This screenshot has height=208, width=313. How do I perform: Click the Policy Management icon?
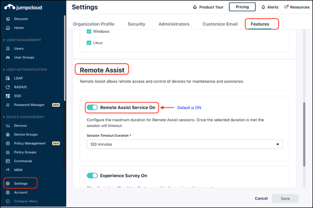pos(8,144)
